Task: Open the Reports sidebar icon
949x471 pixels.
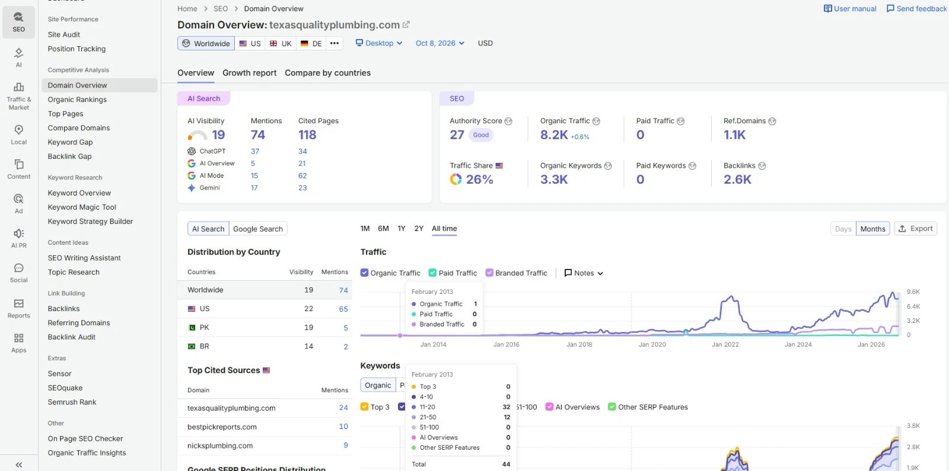Action: [x=18, y=308]
